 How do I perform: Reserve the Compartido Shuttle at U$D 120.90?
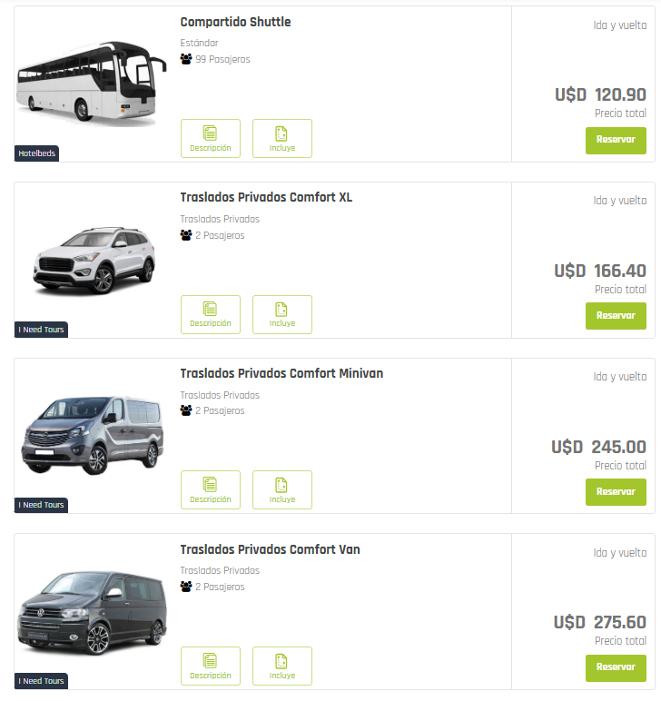616,140
